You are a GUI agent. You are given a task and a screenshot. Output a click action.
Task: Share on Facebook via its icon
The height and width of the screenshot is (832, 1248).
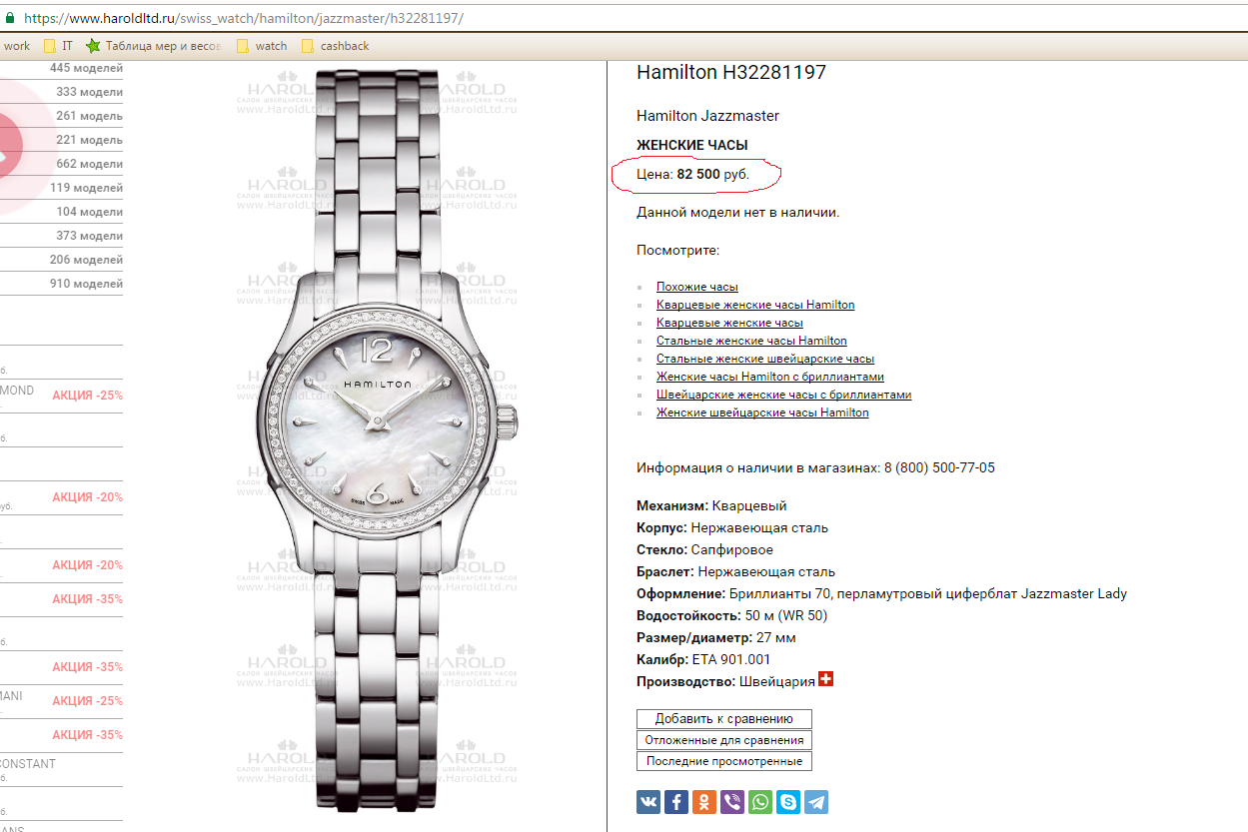point(676,801)
